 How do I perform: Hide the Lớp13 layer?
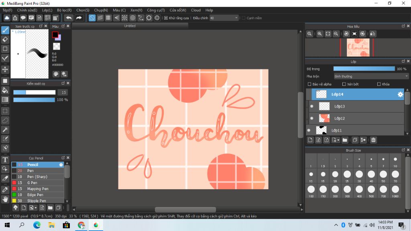[311, 106]
